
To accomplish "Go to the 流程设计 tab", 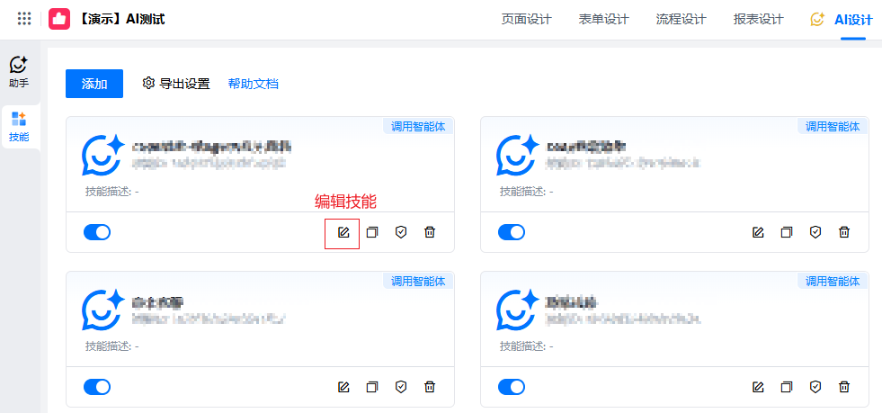I will tap(681, 19).
